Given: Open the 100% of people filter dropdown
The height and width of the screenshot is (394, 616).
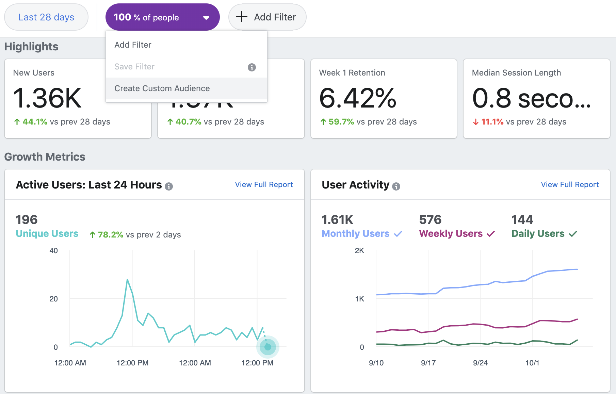Looking at the screenshot, I should (x=162, y=17).
